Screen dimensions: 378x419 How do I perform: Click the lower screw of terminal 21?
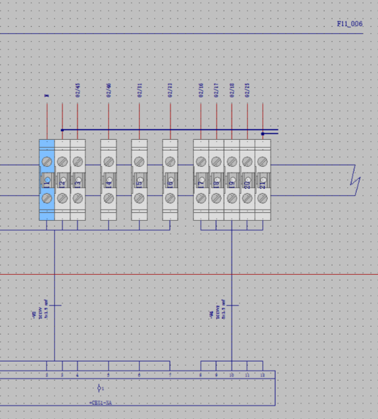click(x=263, y=198)
